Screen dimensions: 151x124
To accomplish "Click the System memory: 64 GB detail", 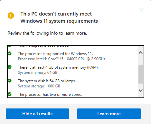I will (x=38, y=73).
